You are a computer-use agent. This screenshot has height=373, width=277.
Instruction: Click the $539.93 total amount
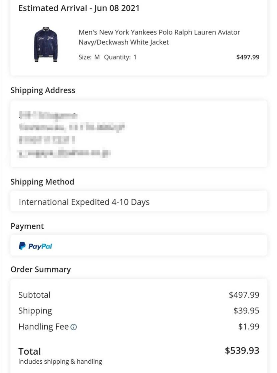242,350
